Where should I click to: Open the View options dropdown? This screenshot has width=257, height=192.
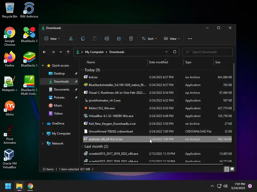tap(172, 39)
